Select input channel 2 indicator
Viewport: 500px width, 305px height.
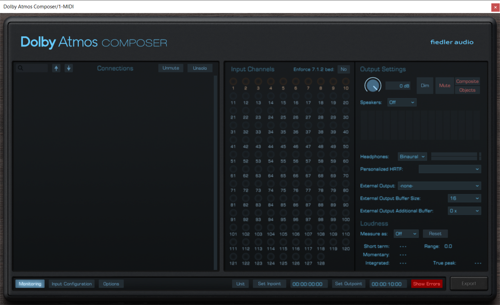[246, 81]
